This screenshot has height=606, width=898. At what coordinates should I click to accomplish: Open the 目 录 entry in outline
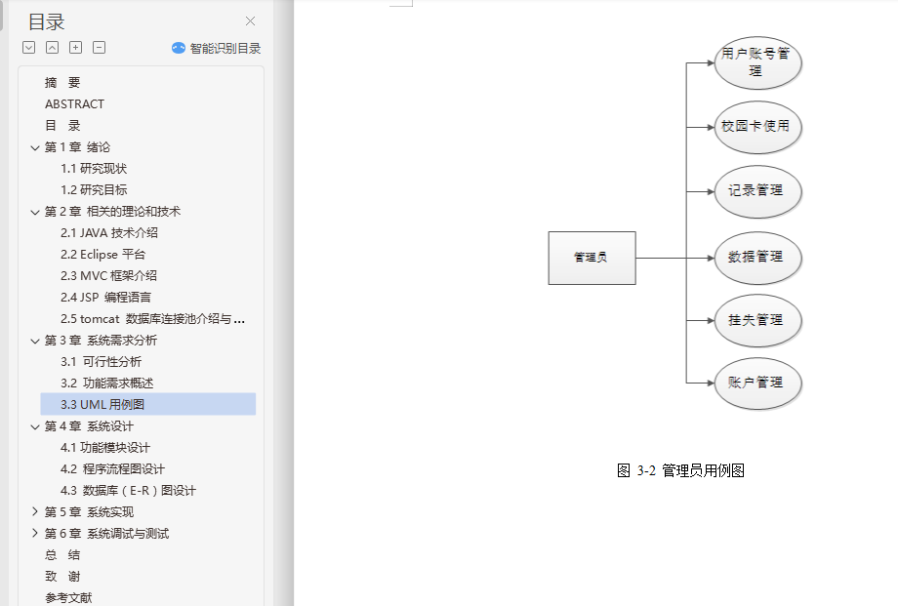point(62,126)
